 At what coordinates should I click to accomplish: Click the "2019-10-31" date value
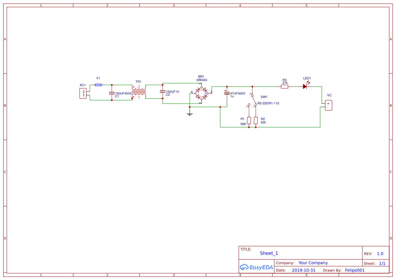tap(304, 270)
